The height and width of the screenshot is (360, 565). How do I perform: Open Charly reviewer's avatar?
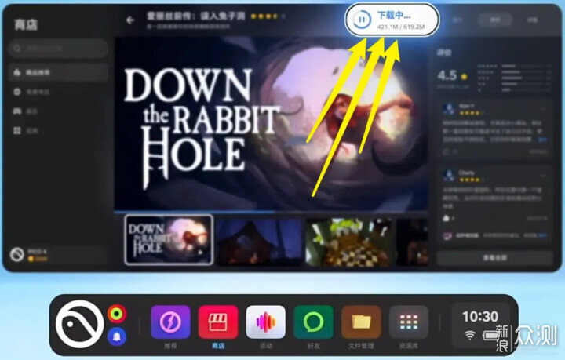coord(449,176)
